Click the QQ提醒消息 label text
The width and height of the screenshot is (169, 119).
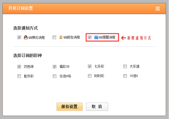pos(107,37)
